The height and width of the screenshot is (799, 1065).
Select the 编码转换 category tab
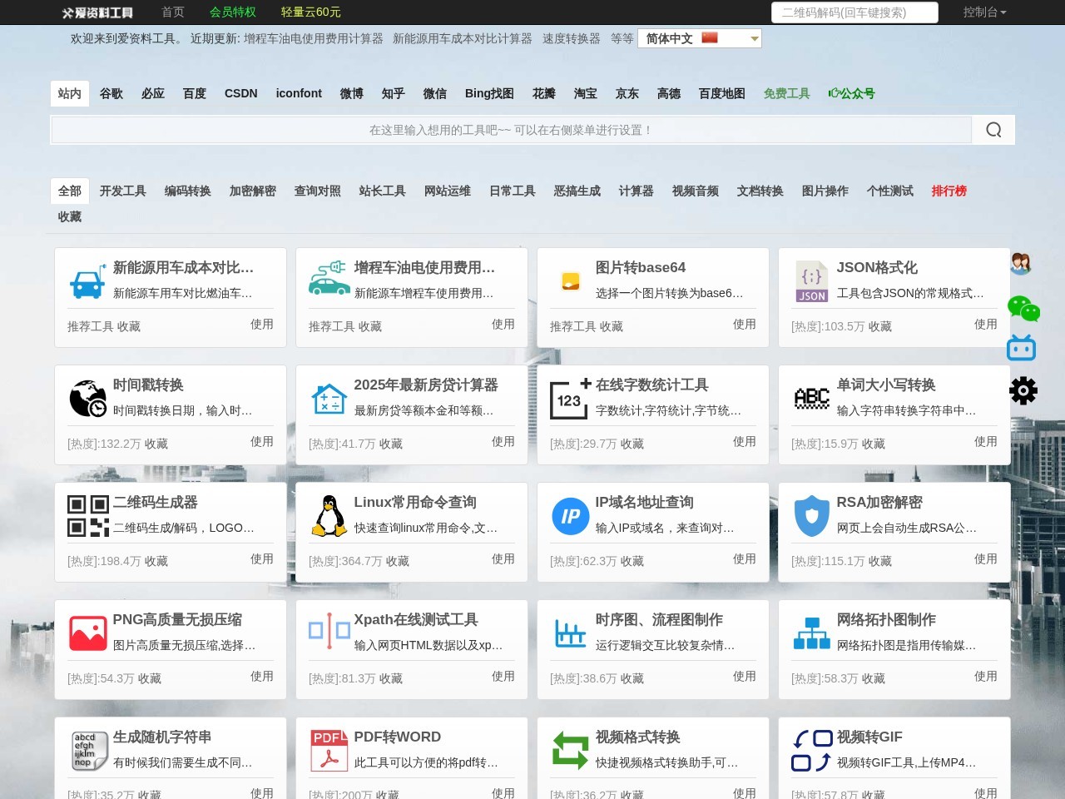click(188, 191)
